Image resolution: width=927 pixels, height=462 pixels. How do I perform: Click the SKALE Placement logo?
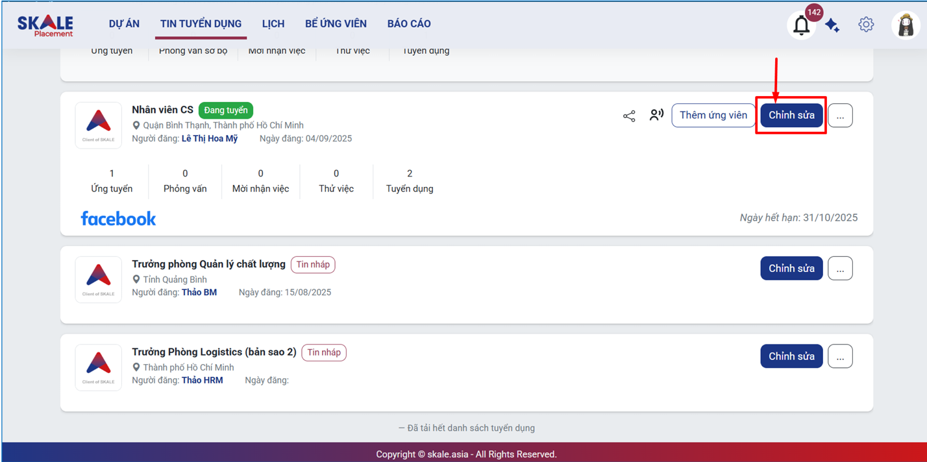click(x=45, y=25)
